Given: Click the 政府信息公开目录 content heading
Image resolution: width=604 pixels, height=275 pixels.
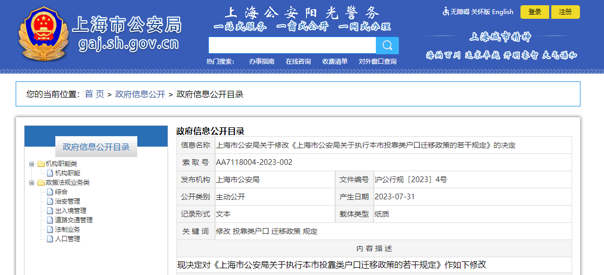Looking at the screenshot, I should [210, 131].
